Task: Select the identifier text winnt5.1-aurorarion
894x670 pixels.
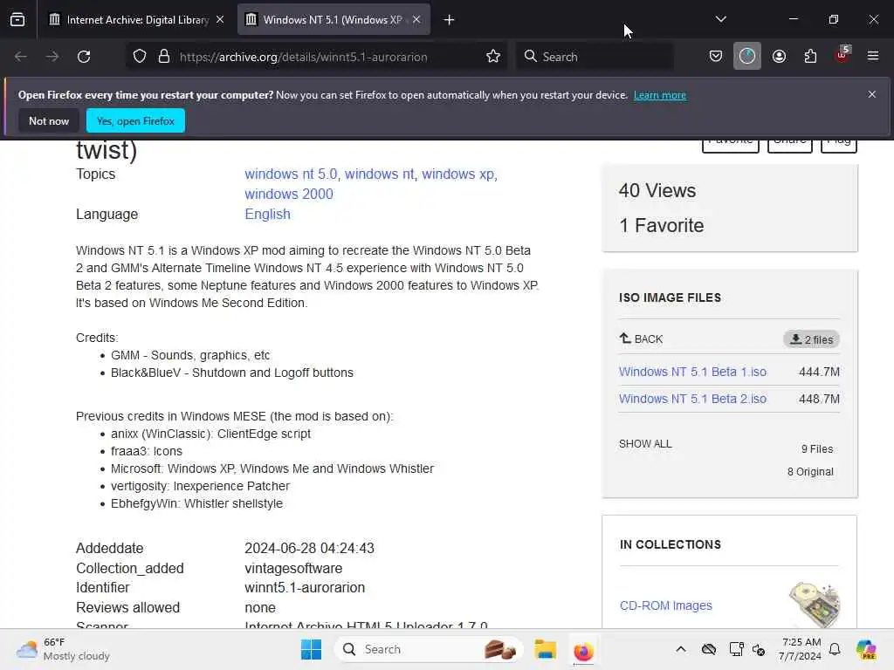Action: (305, 587)
